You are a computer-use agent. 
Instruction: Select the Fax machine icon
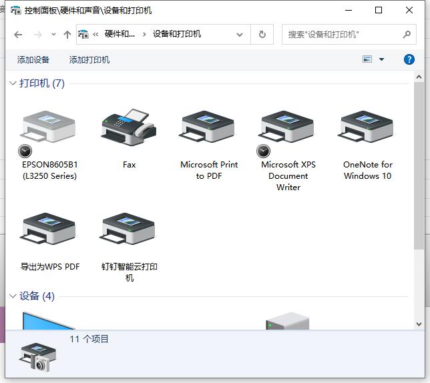click(128, 127)
